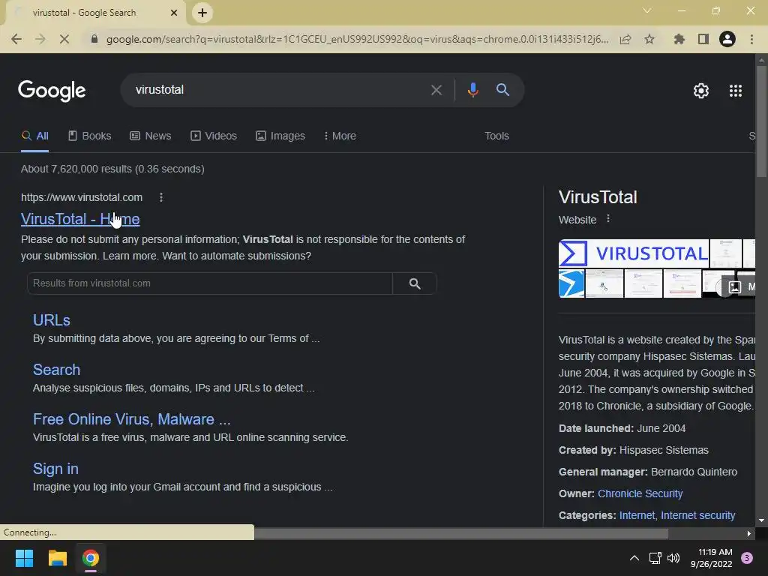Image resolution: width=768 pixels, height=576 pixels.
Task: Click the horizontal scrollbar thumb
Action: 461,533
